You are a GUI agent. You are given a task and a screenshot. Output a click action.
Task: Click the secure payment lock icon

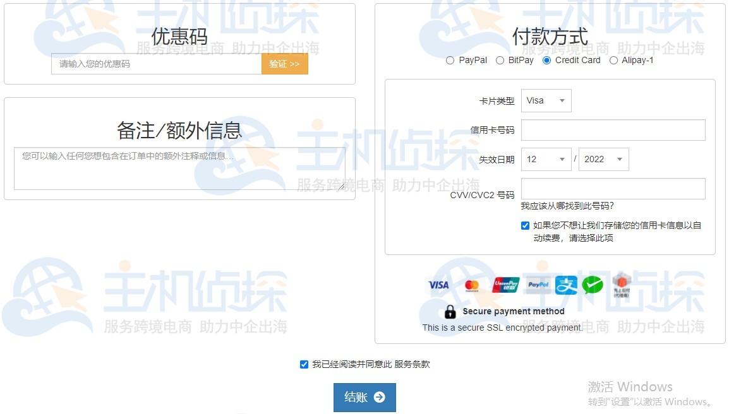[x=450, y=311]
